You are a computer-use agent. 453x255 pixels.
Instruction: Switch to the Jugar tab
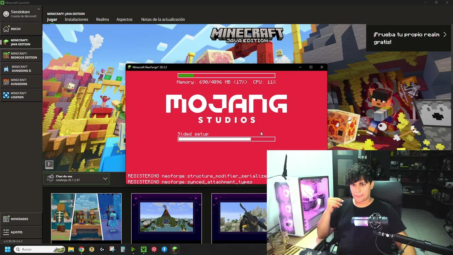coord(52,19)
